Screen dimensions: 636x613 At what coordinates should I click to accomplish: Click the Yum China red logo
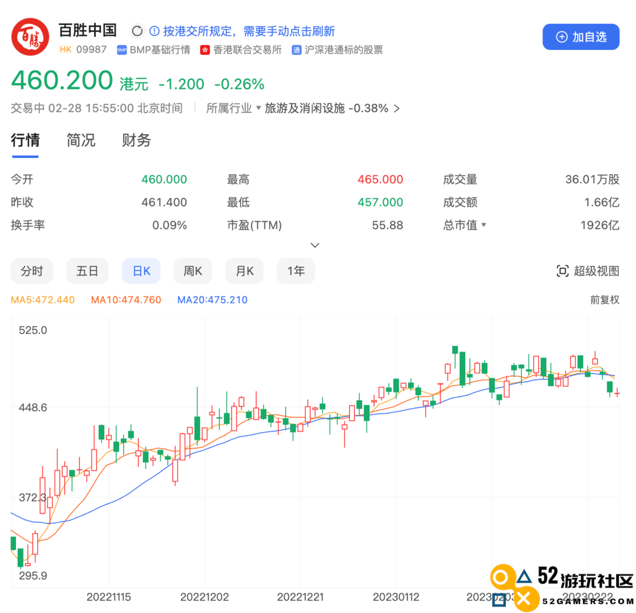pos(31,37)
